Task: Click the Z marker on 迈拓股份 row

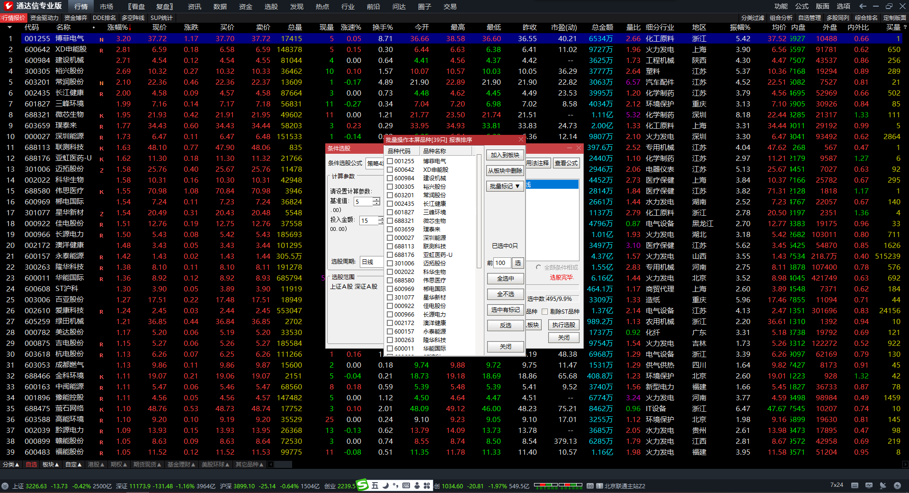Action: pyautogui.click(x=101, y=170)
